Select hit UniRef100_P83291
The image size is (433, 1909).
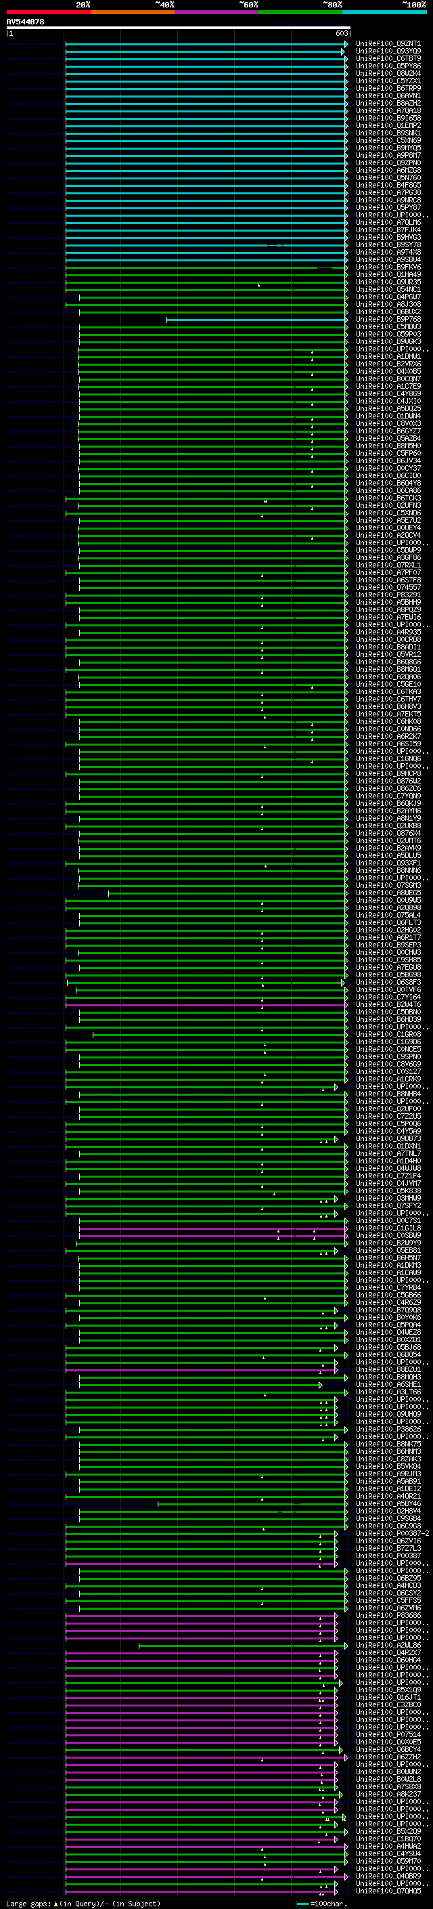(388, 595)
